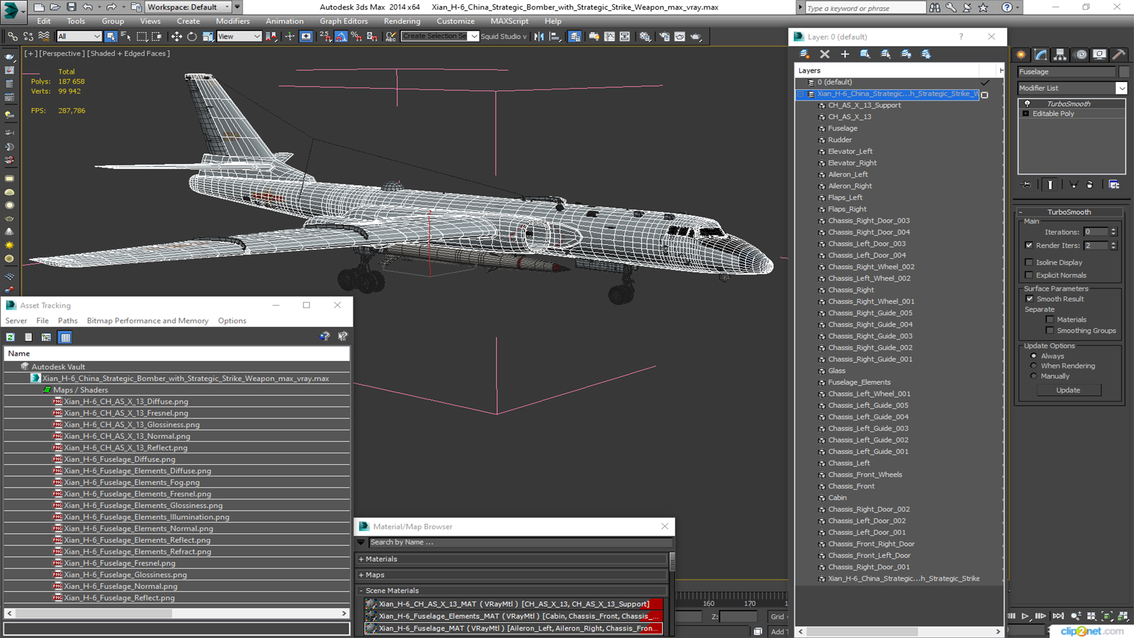Open the Utilities hammer panel tab

(1119, 54)
